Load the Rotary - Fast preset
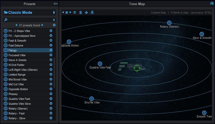The height and width of the screenshot is (124, 215). (28, 113)
